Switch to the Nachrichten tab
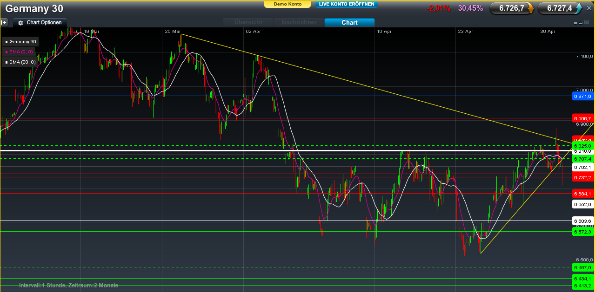This screenshot has width=595, height=292. 299,22
